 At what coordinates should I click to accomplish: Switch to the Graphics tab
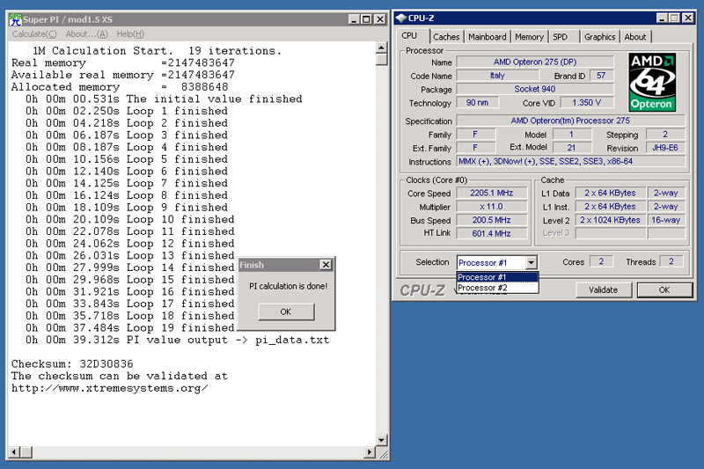pos(599,37)
